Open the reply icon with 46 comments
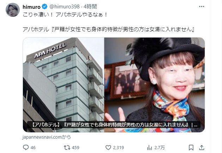The height and width of the screenshot is (153, 222). 26,147
